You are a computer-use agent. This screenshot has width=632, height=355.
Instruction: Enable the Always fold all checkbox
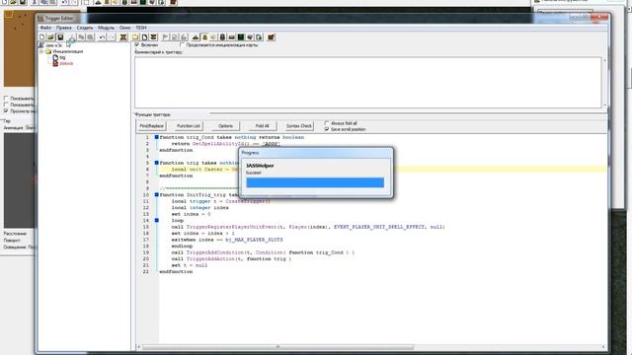click(327, 123)
